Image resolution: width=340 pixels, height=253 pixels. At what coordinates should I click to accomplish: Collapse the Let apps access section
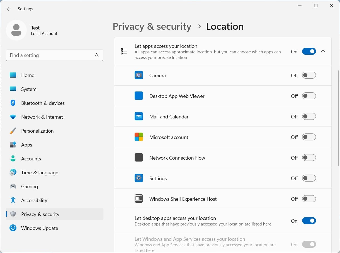(x=323, y=51)
